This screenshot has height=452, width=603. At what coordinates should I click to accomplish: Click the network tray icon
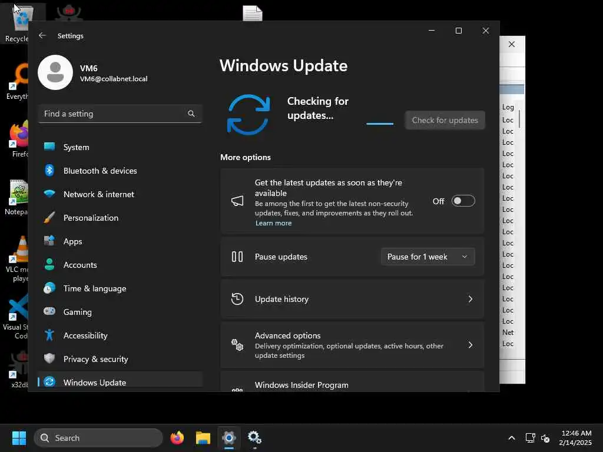531,438
